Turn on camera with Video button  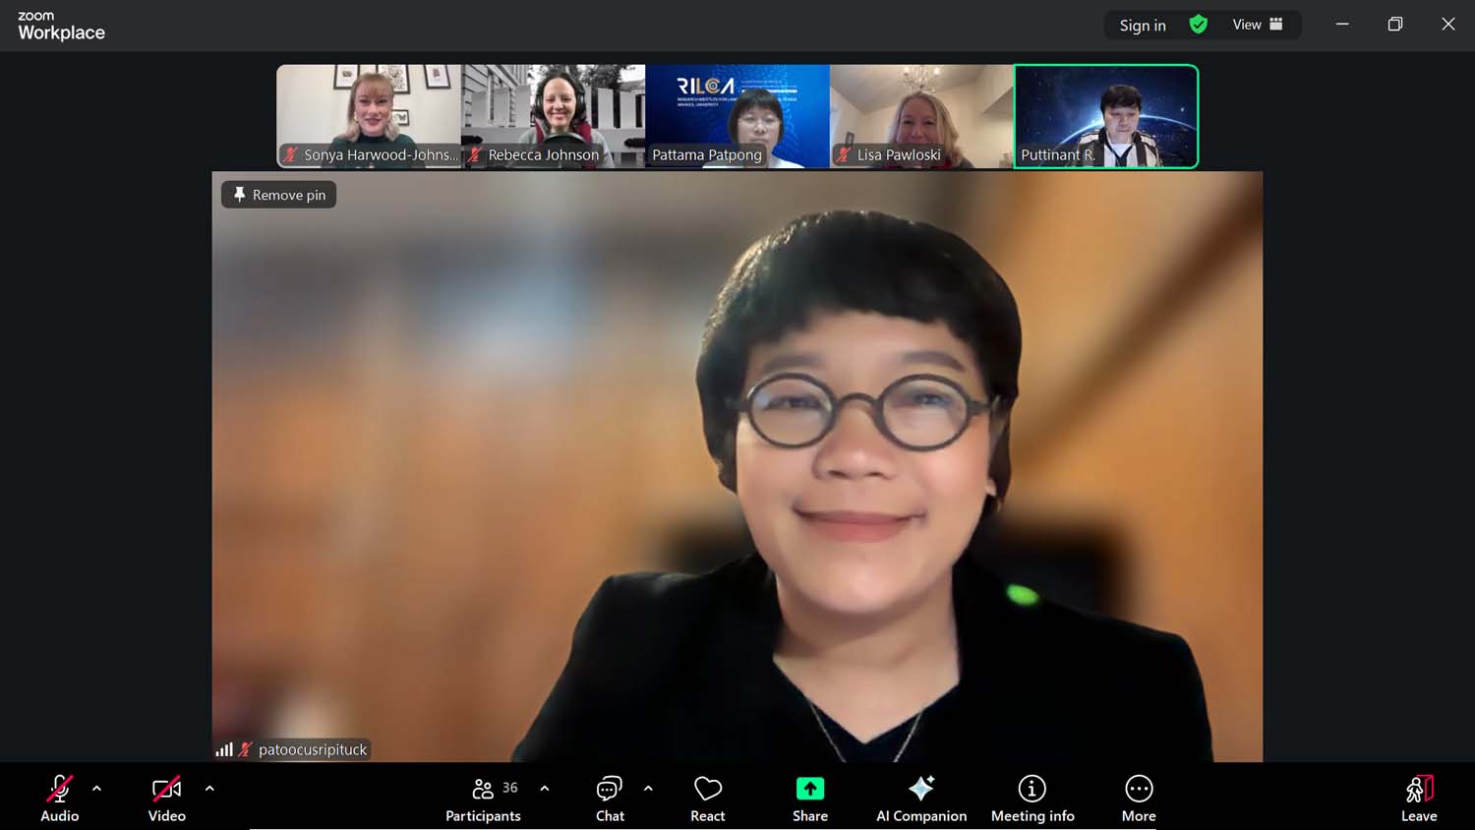pos(166,798)
